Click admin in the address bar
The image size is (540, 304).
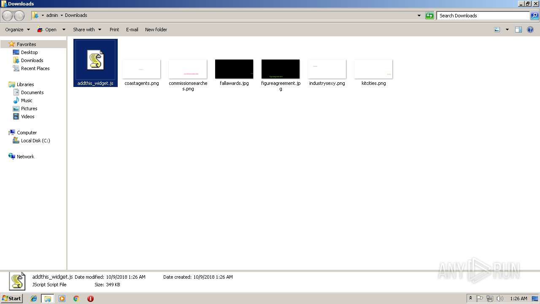[x=52, y=16]
